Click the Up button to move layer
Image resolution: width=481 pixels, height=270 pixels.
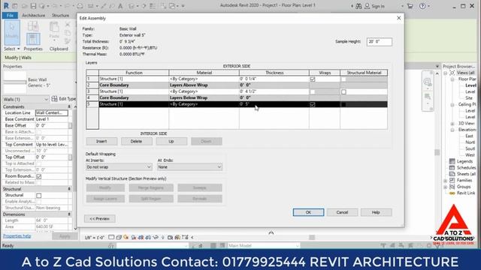pos(171,142)
